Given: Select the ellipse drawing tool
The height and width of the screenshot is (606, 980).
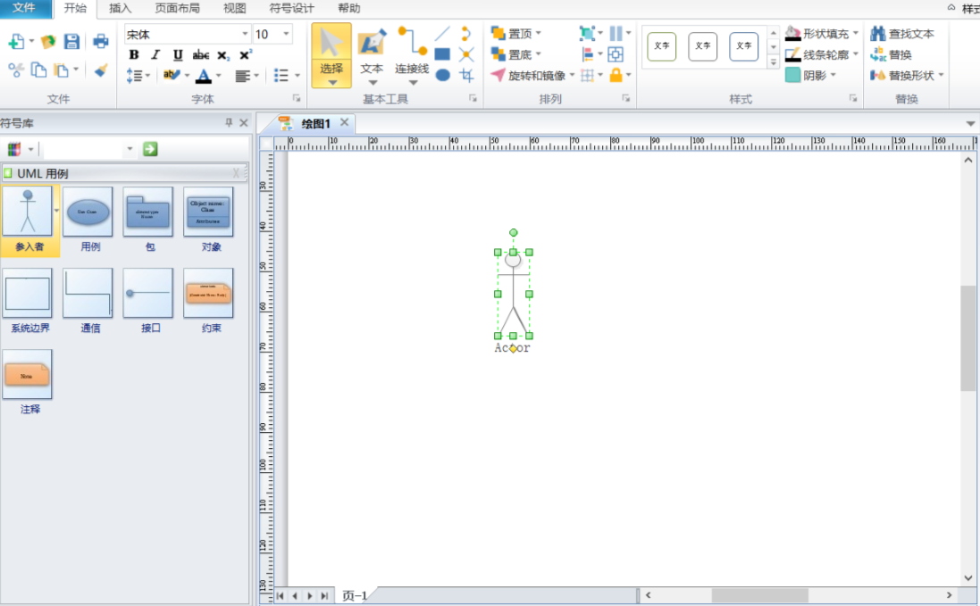Looking at the screenshot, I should (442, 75).
